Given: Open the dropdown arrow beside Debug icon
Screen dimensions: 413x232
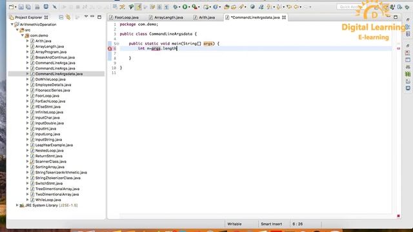Looking at the screenshot, I should tap(179, 7).
